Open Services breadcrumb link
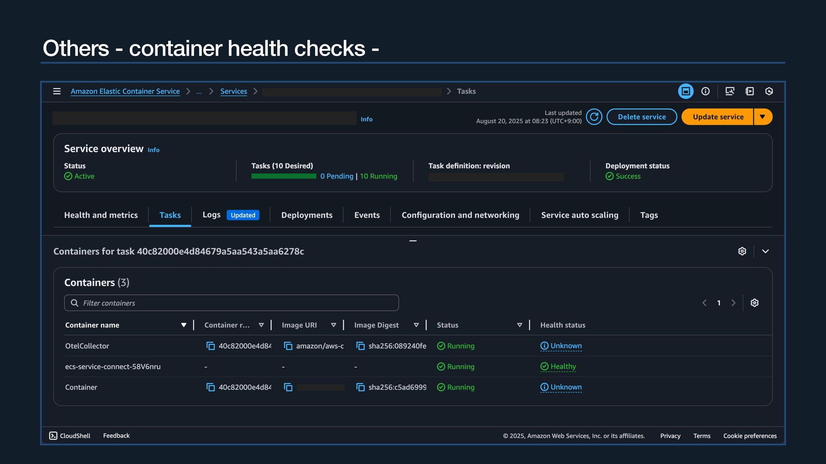This screenshot has width=826, height=464. (234, 92)
